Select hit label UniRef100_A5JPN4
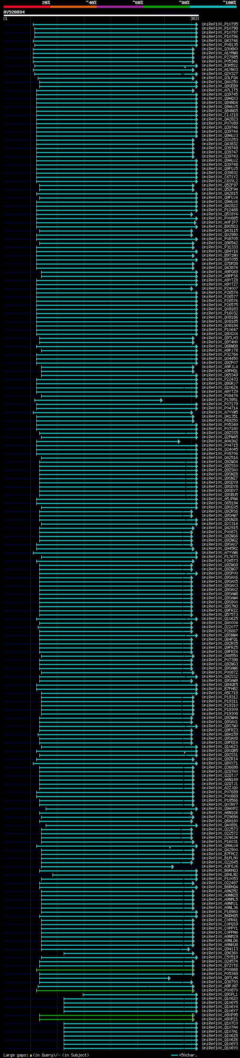 220,499
